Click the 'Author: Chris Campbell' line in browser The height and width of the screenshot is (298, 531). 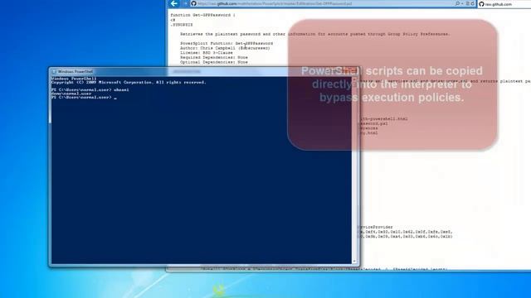(x=225, y=48)
